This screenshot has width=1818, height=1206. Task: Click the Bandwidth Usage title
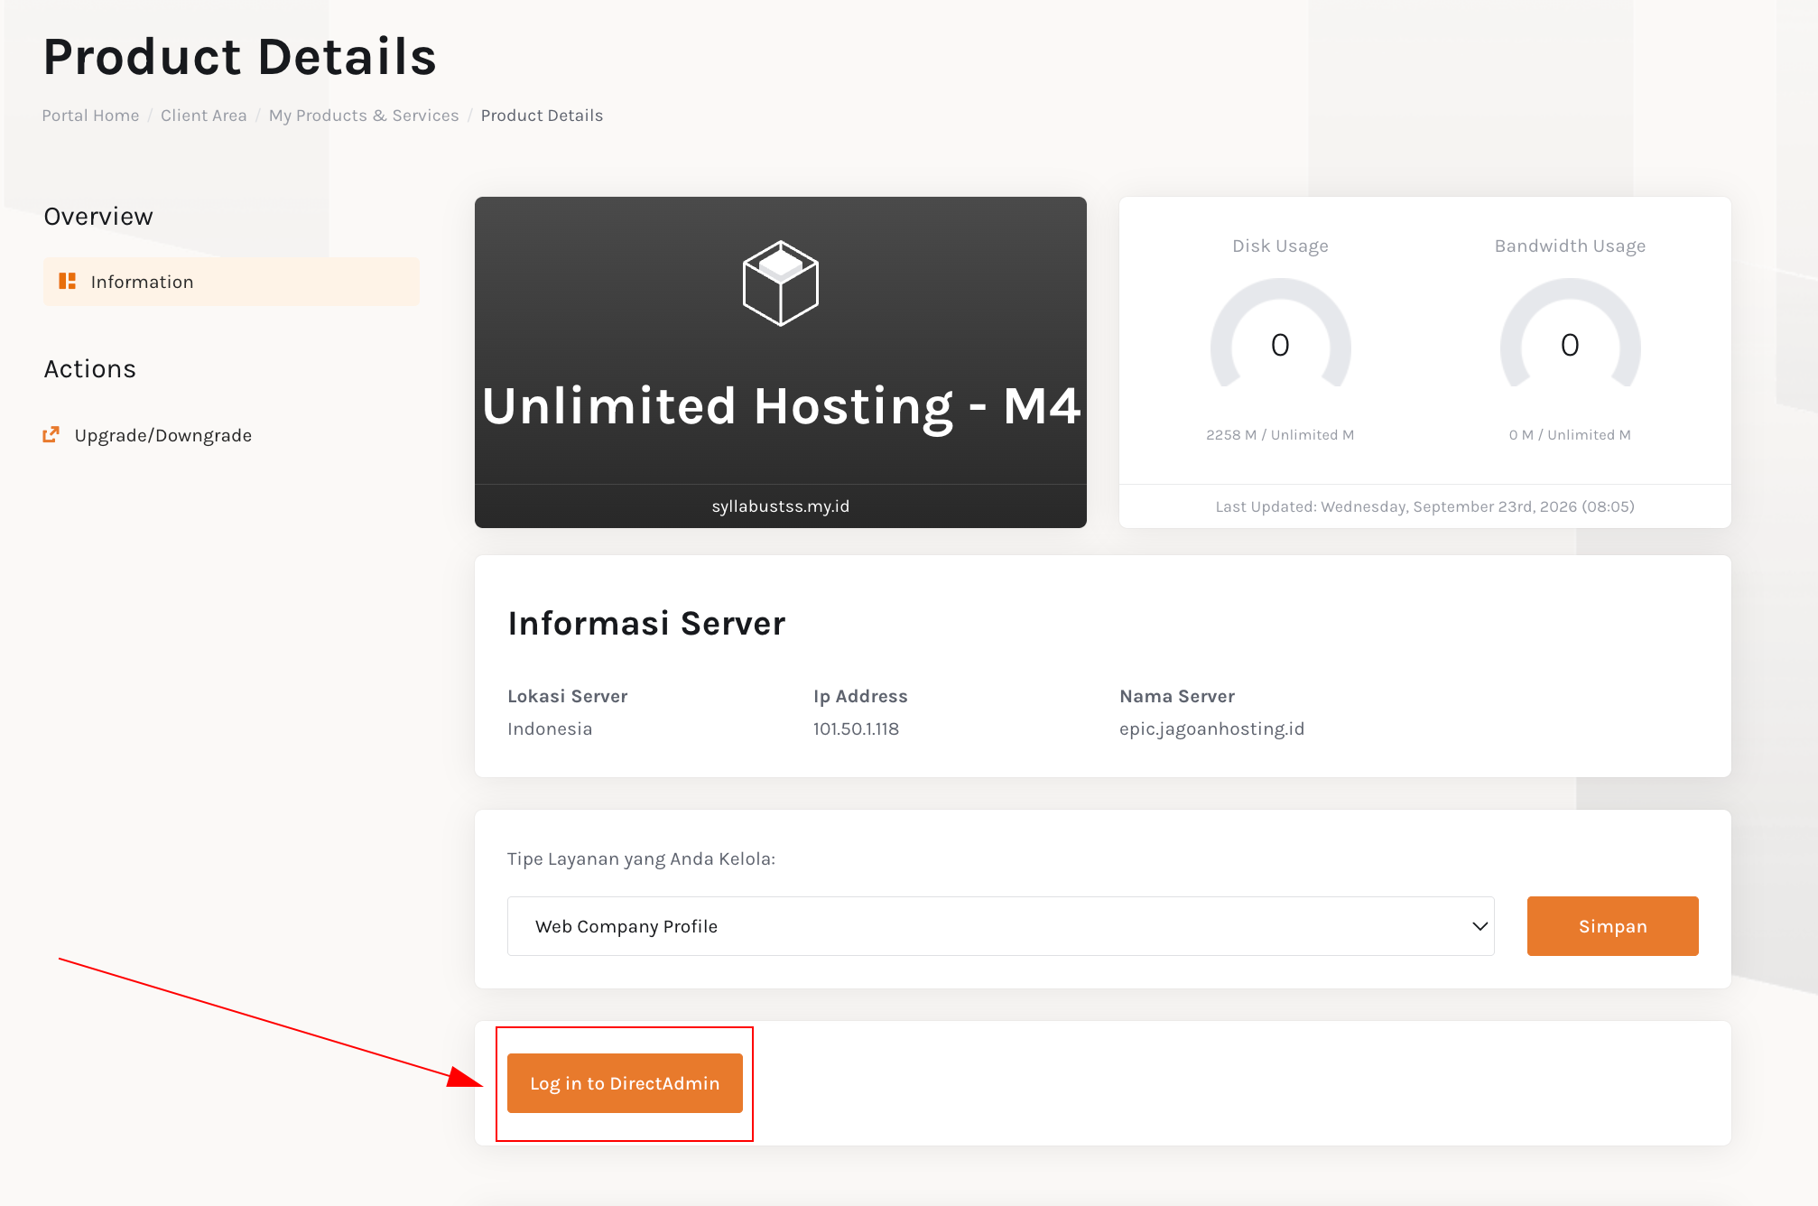click(x=1570, y=246)
